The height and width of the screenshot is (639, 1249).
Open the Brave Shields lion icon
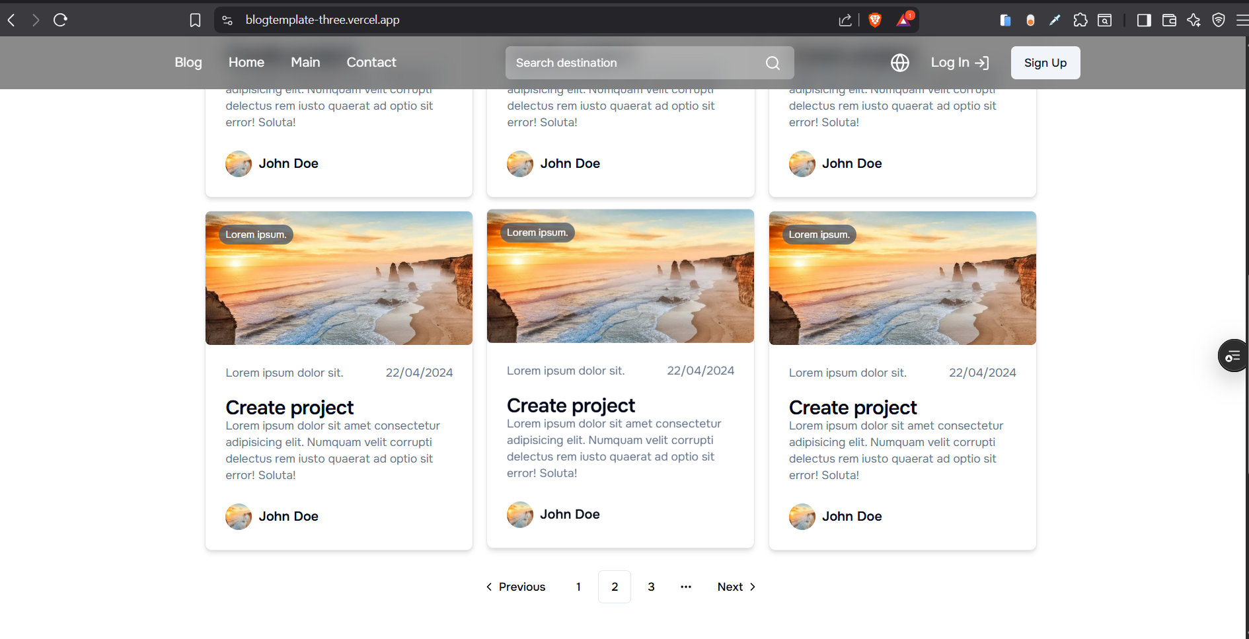(875, 20)
